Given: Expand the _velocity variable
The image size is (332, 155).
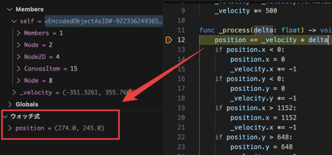Looking at the screenshot, I should tap(14, 92).
